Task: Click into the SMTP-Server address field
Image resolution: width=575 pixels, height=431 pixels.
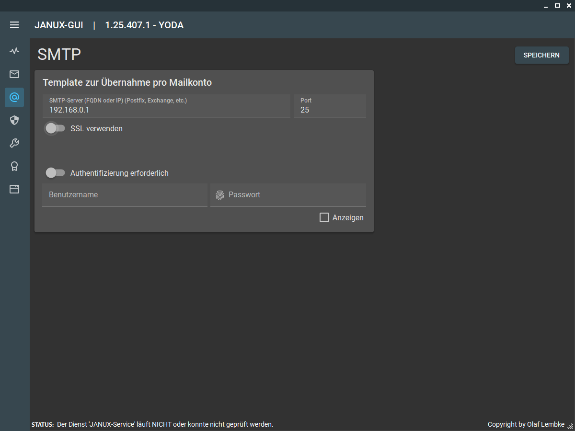Action: [x=166, y=110]
